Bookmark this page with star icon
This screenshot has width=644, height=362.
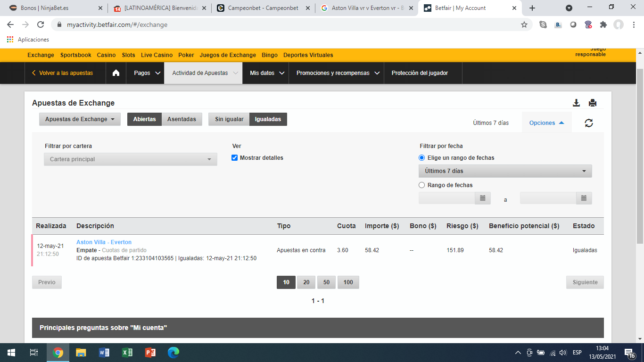[524, 25]
